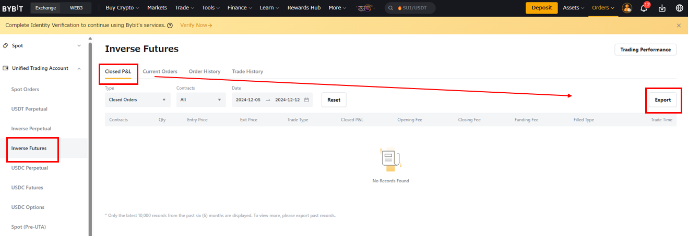Click the search magnifier icon
Screen dimensions: 688x236
[x=391, y=8]
